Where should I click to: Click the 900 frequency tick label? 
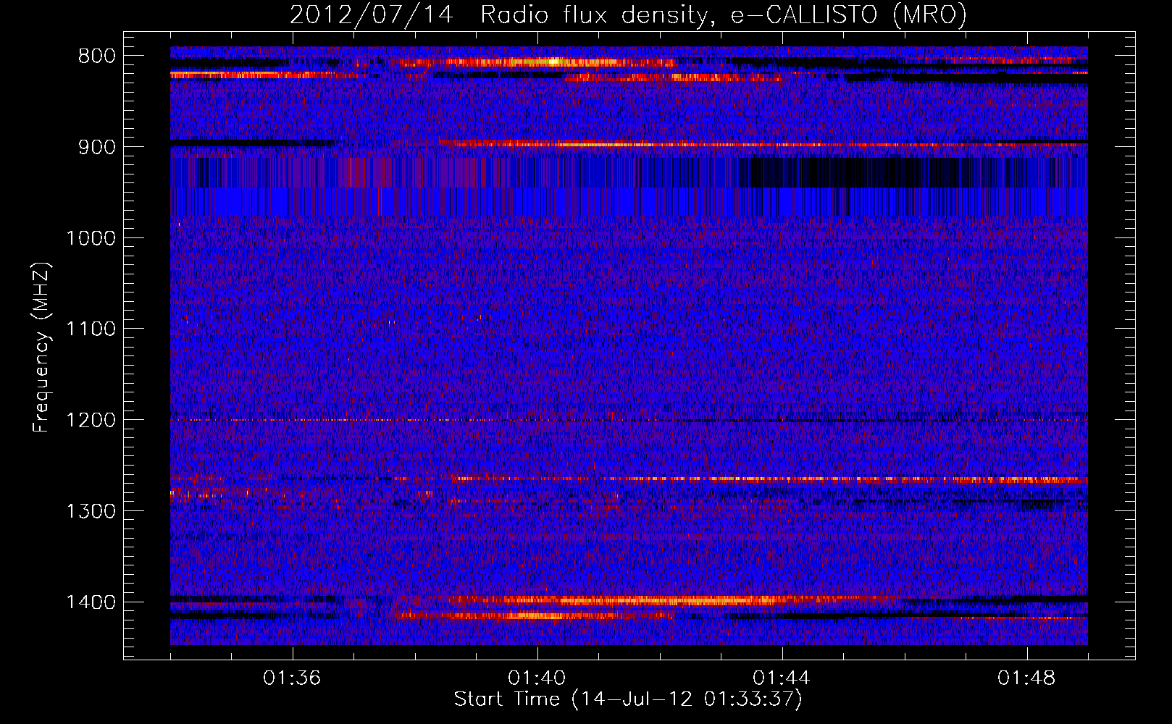[96, 147]
